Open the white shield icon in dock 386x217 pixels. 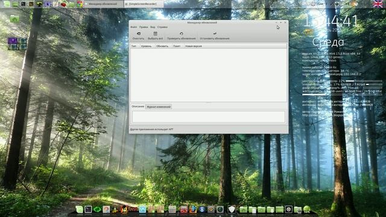232,209
